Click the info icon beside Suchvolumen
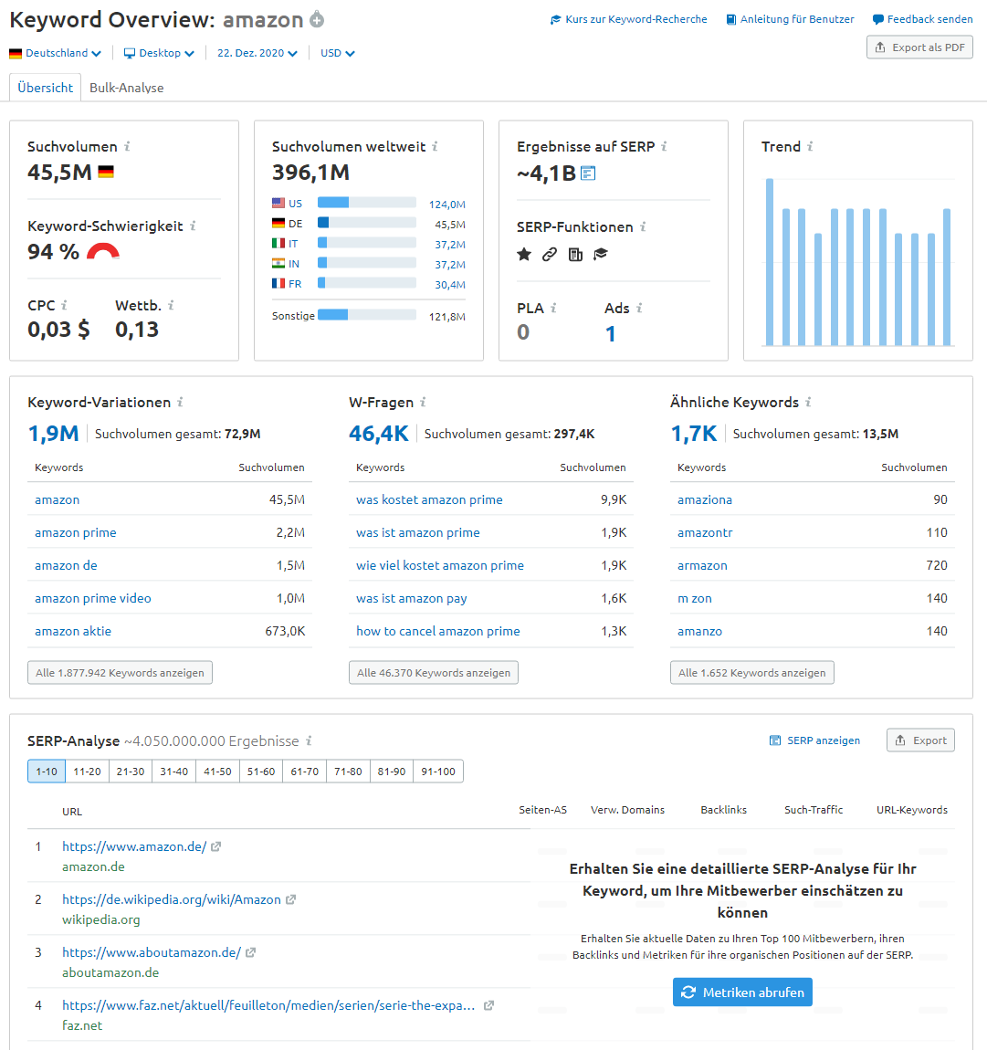987x1050 pixels. coord(127,146)
